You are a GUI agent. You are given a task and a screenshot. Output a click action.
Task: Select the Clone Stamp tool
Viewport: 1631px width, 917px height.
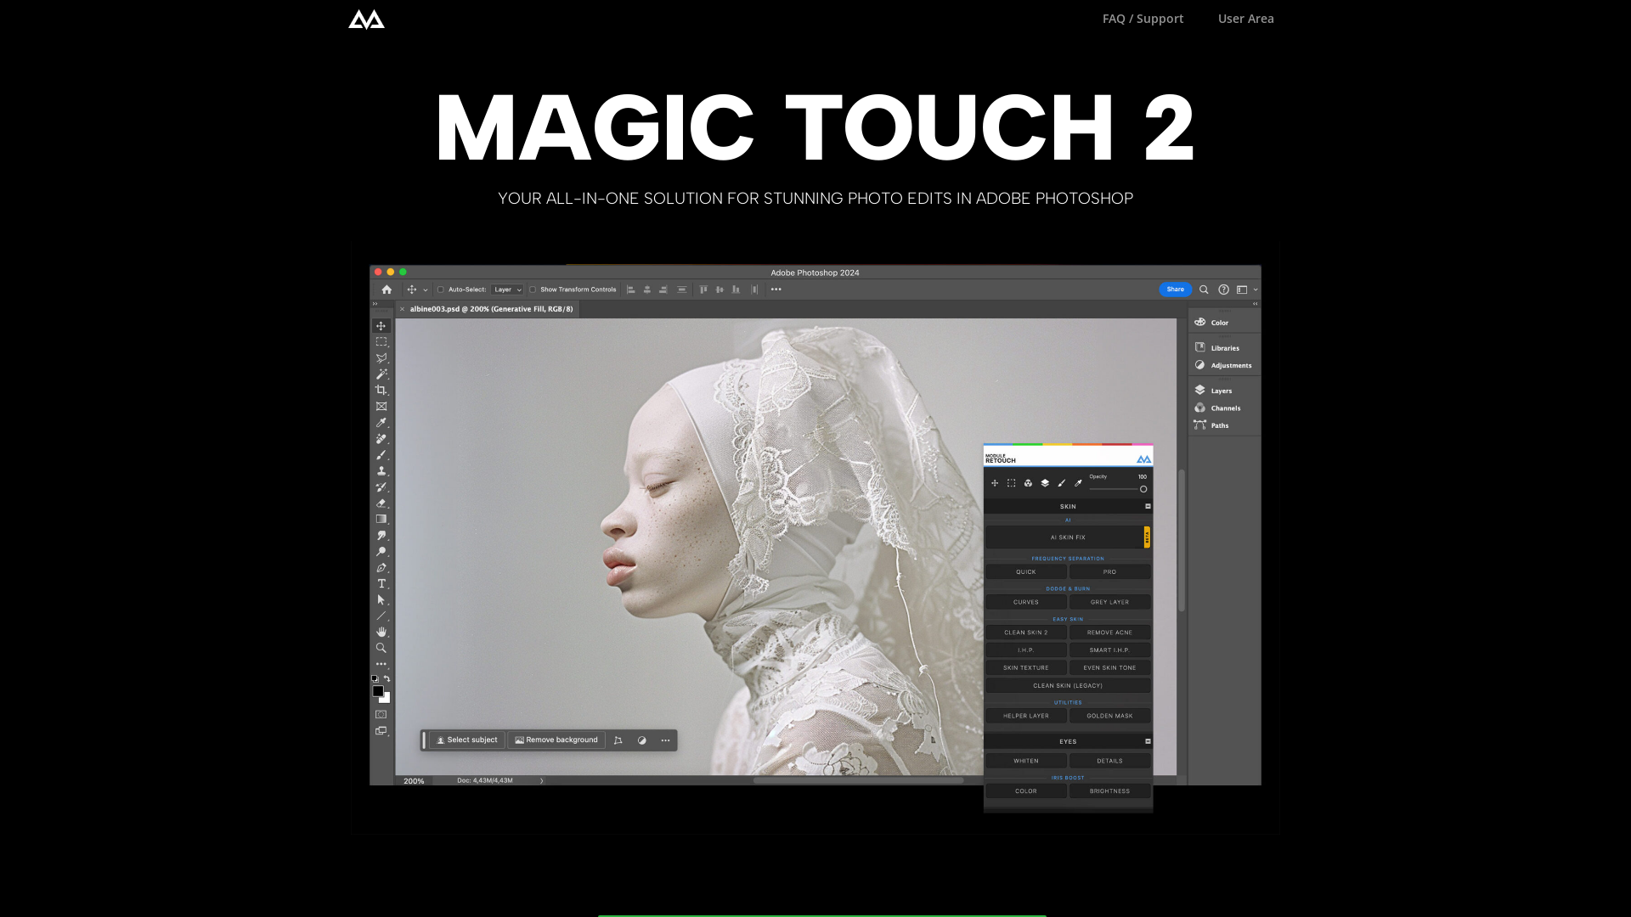tap(381, 470)
